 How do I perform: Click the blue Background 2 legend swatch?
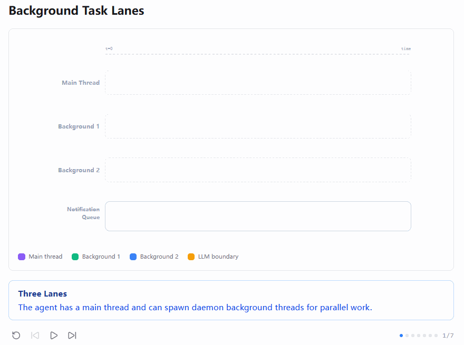[133, 257]
